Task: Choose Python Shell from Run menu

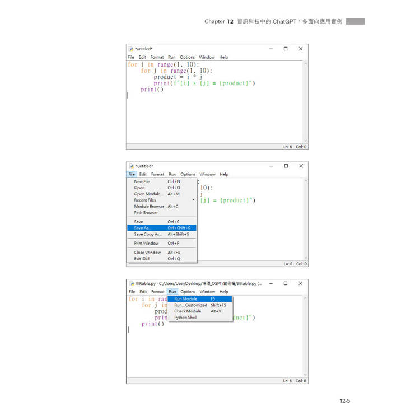Action: click(200, 317)
